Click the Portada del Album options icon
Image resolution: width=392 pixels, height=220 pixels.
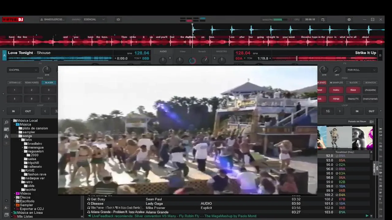(x=371, y=122)
